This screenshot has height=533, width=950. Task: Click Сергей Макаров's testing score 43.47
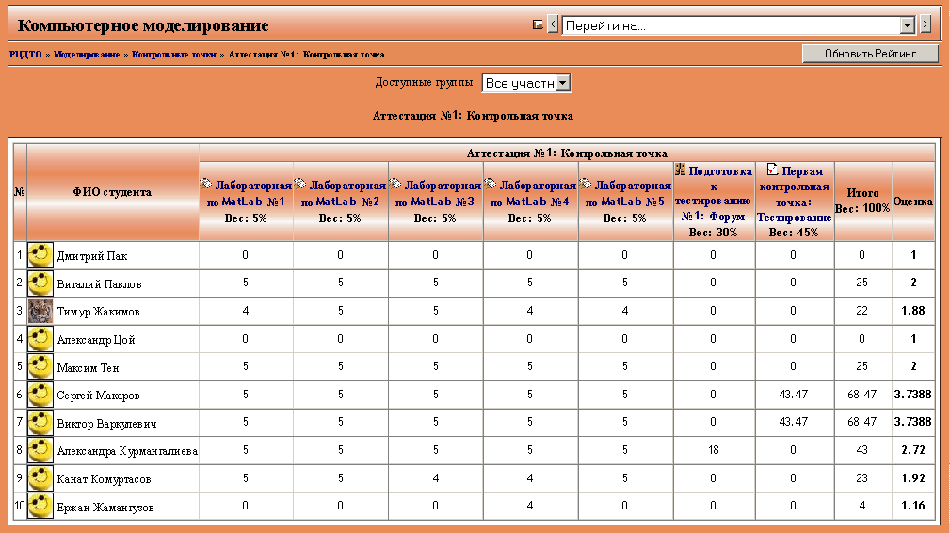(x=794, y=395)
